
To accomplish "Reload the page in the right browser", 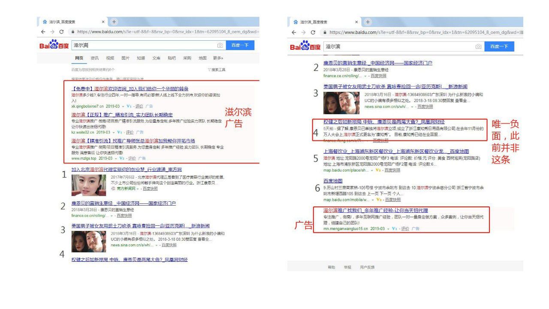I will click(x=314, y=32).
